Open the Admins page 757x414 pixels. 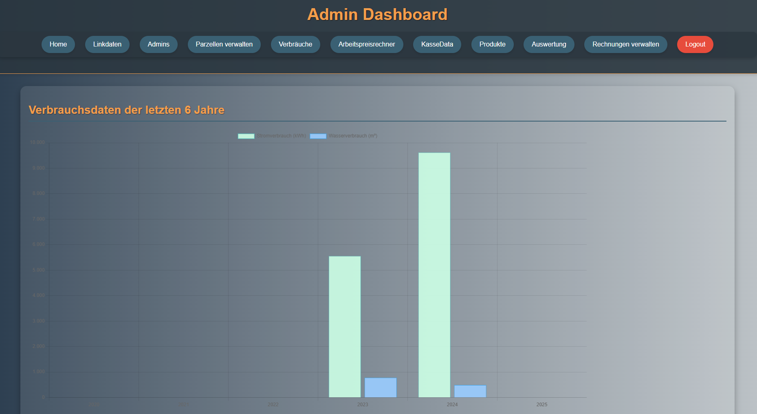pos(158,44)
